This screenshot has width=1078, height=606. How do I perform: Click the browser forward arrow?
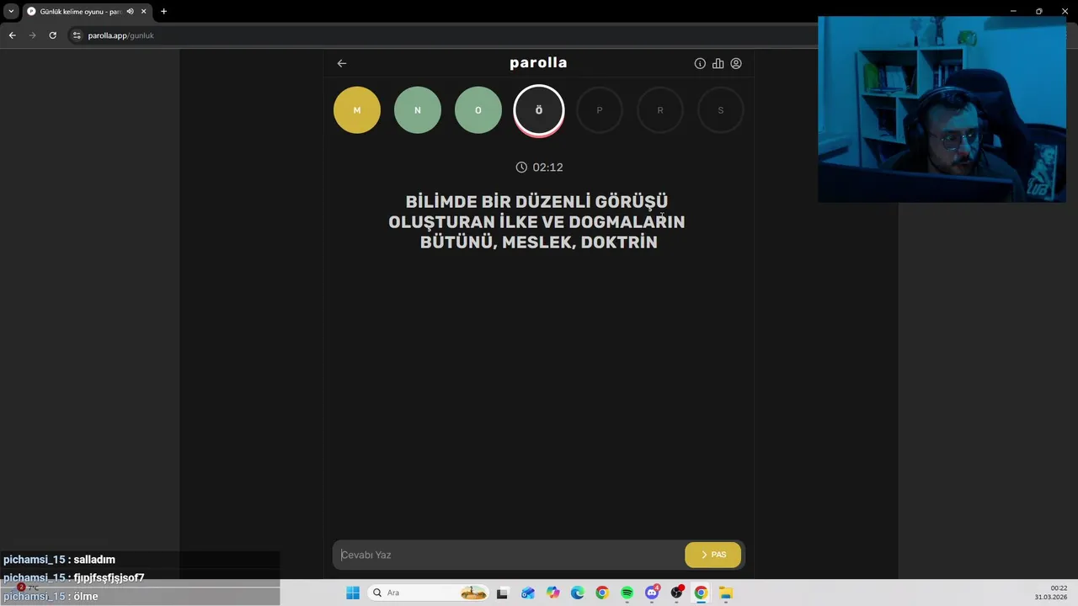point(32,35)
